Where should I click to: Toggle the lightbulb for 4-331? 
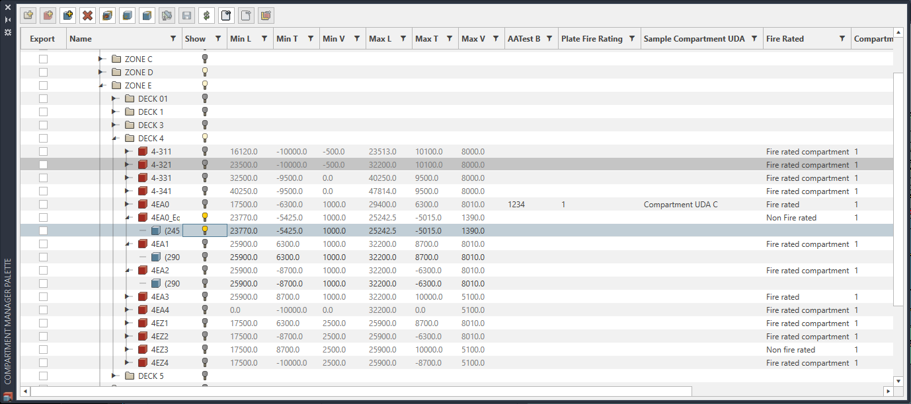[205, 178]
